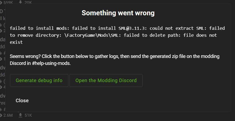Screen dimensions: 235x121
Task: Close the error dialog
Action: point(22,101)
